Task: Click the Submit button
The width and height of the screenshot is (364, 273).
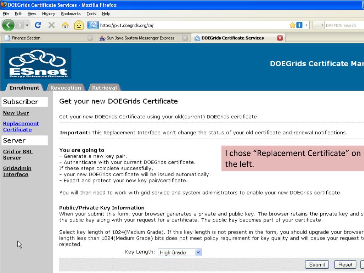Action: [317, 264]
